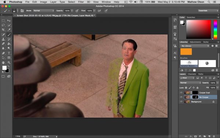Screen dimensions: 220x138
Task: Open the brush Mode dropdown
Action: coord(44,11)
